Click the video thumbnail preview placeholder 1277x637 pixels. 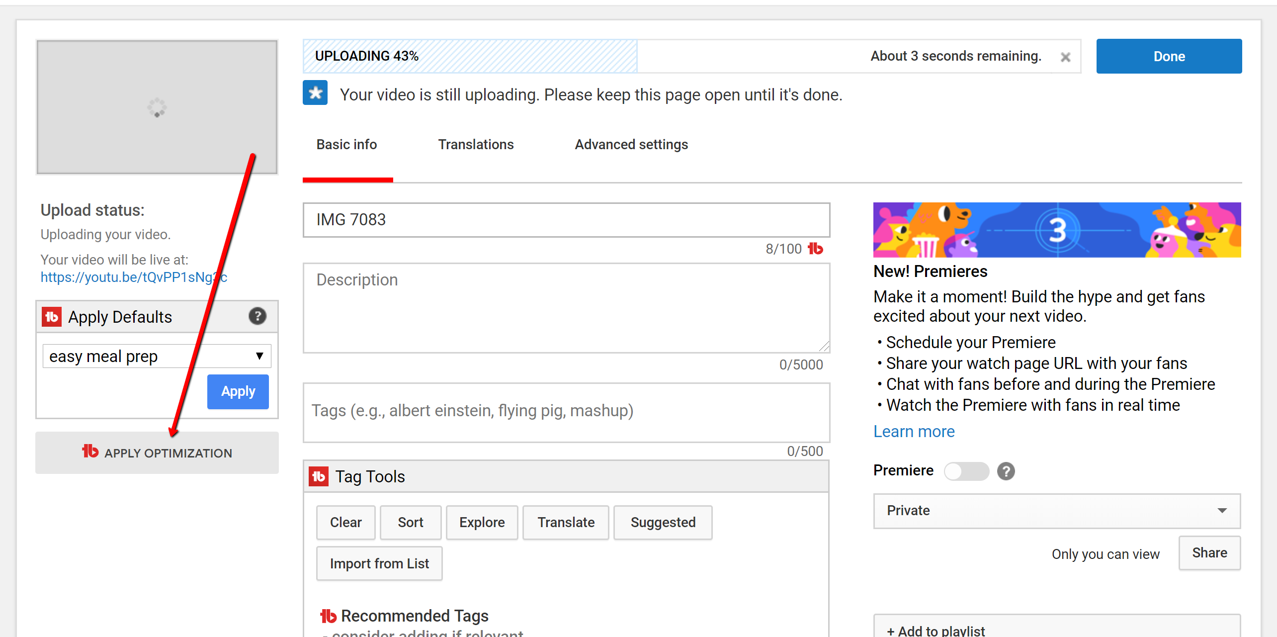pyautogui.click(x=157, y=107)
